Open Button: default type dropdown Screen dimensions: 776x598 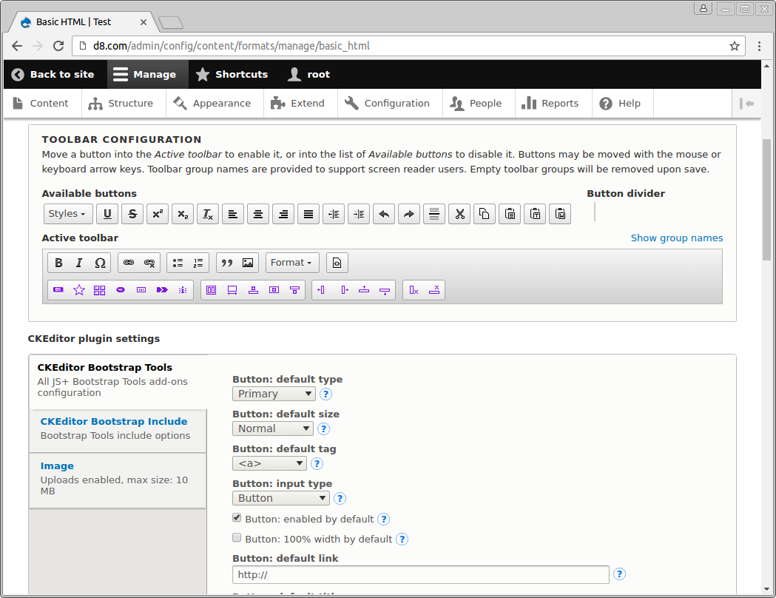[x=274, y=394]
